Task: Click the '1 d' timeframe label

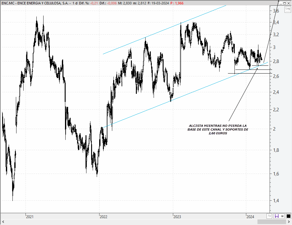Action: [75, 3]
